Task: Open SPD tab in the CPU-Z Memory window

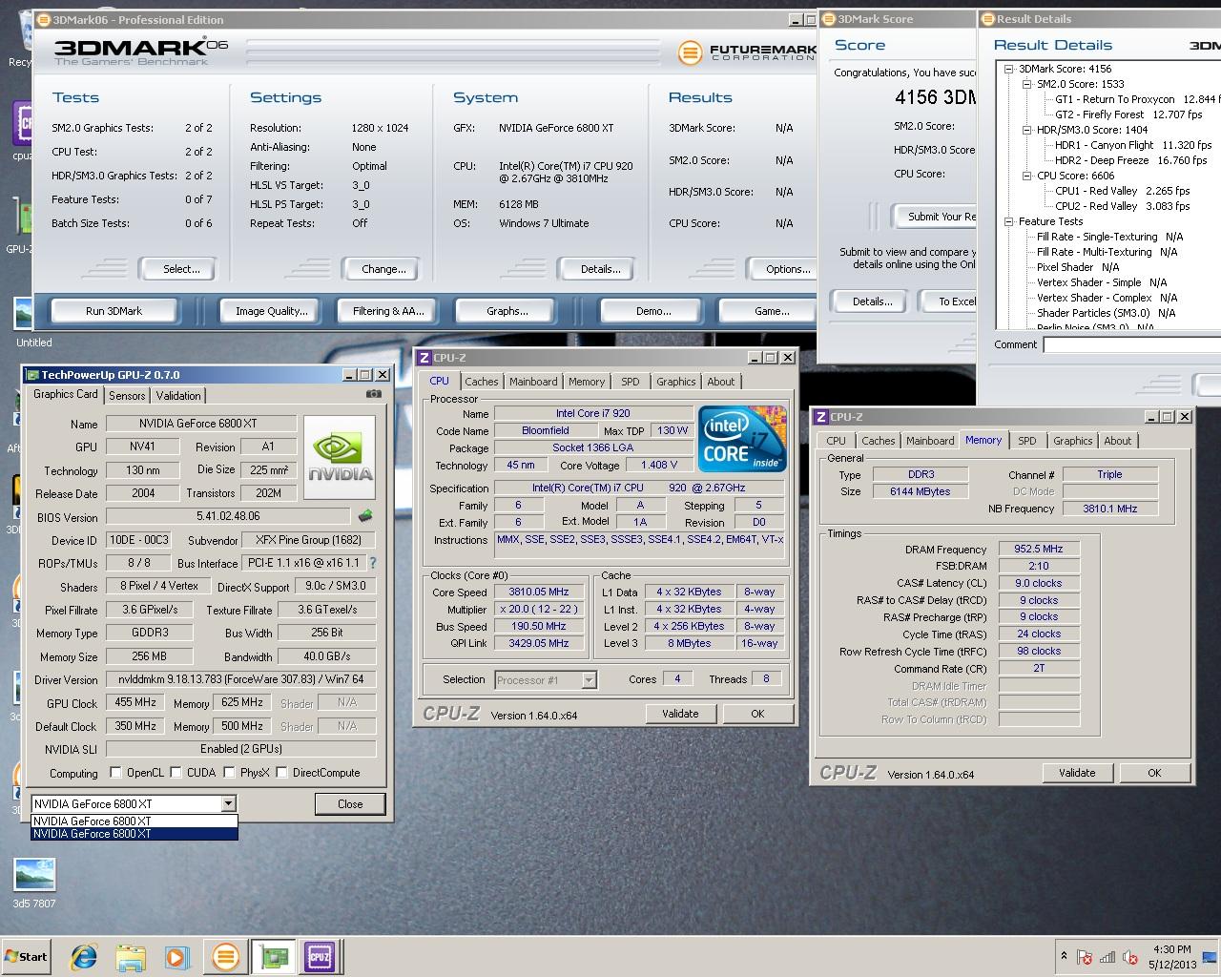Action: click(x=1026, y=441)
